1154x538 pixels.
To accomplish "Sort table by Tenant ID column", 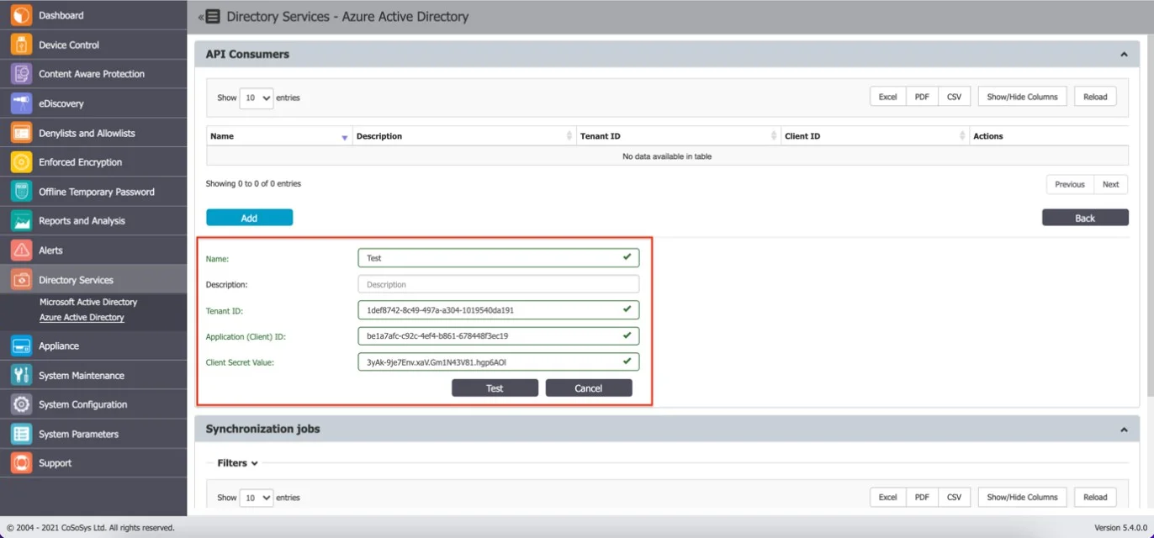I will (x=679, y=136).
